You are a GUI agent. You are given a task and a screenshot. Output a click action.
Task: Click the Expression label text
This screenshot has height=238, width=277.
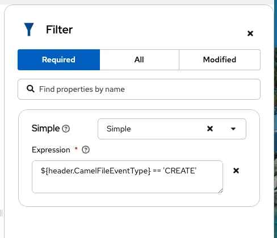point(51,150)
